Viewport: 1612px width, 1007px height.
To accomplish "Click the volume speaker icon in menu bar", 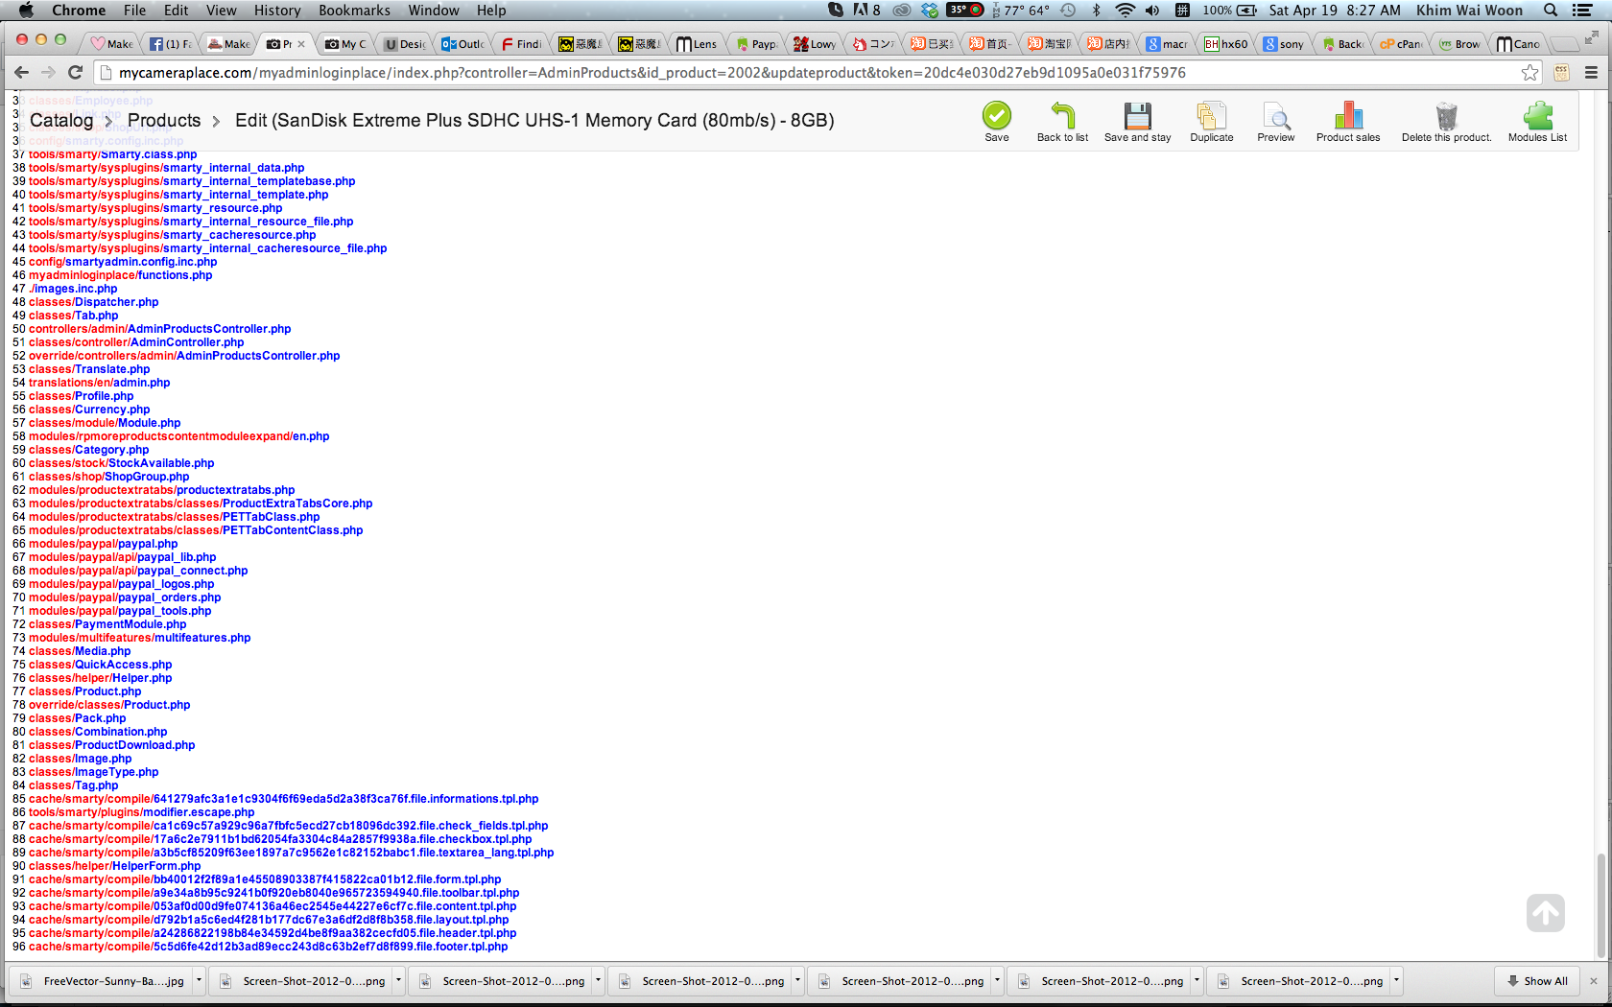I will pos(1152,11).
